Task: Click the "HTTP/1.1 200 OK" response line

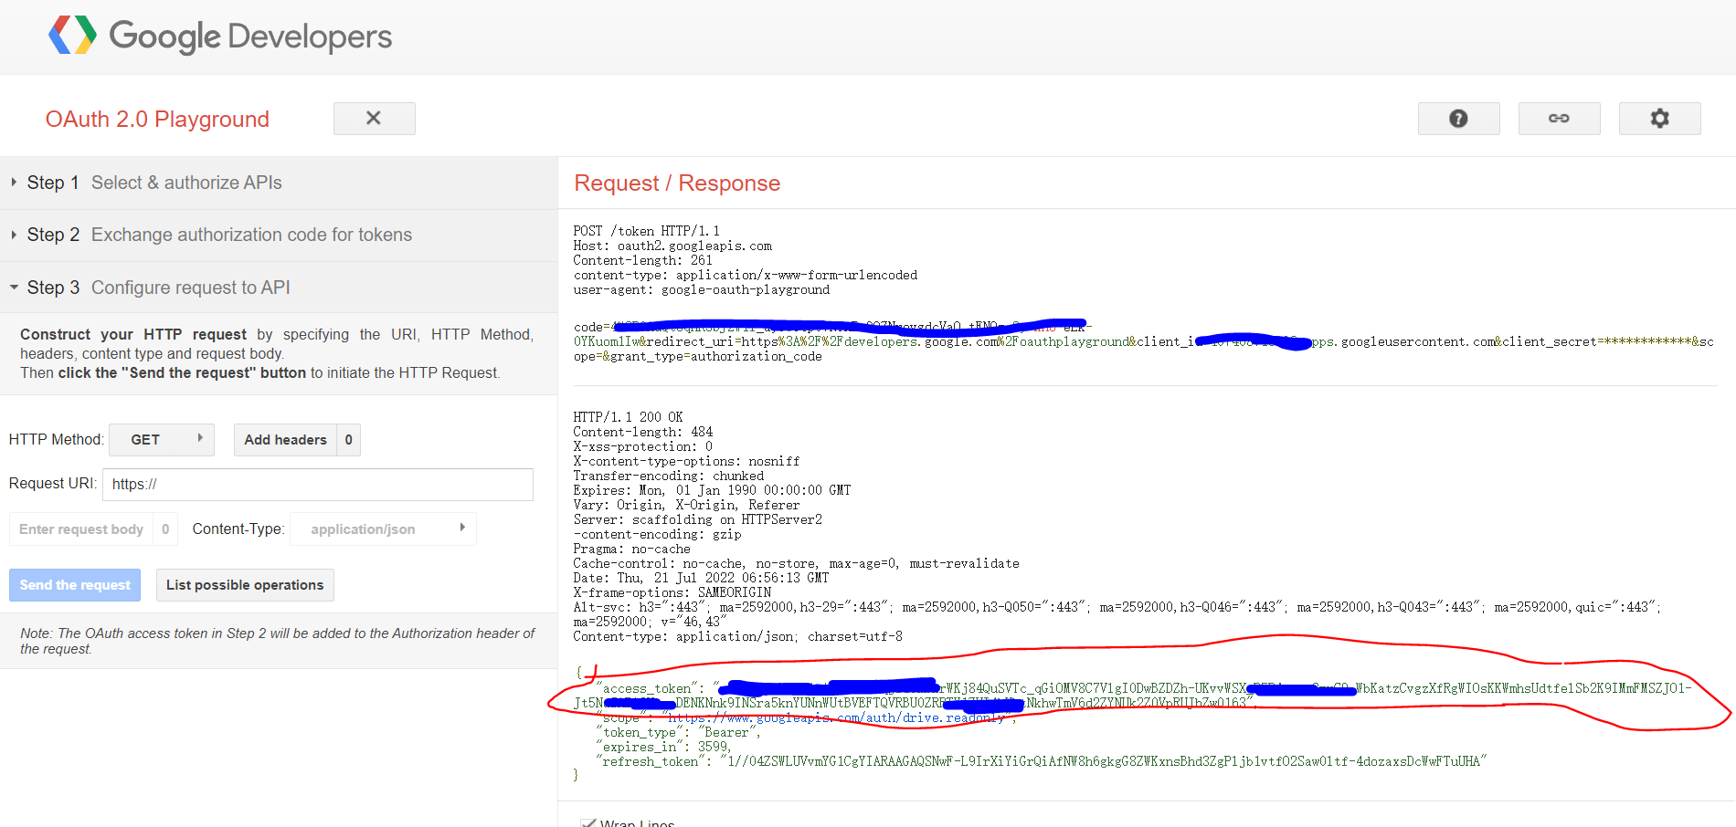Action: tap(628, 417)
